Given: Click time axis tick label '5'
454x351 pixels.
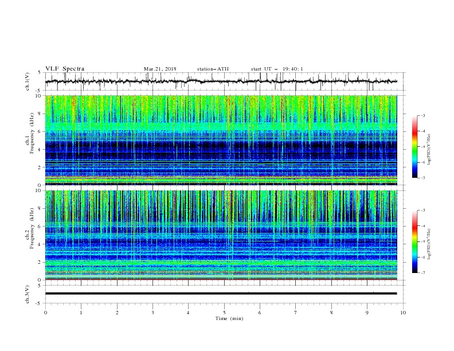Looking at the screenshot, I should click(224, 313).
